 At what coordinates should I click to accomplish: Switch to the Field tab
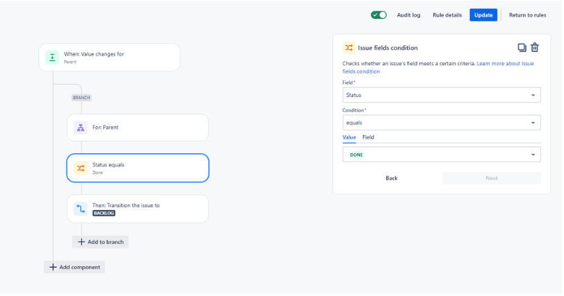point(368,137)
